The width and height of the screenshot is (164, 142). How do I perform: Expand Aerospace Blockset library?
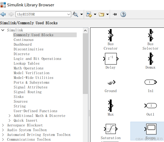pos(3,125)
